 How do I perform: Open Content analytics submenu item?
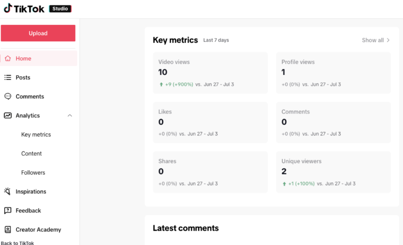click(31, 154)
